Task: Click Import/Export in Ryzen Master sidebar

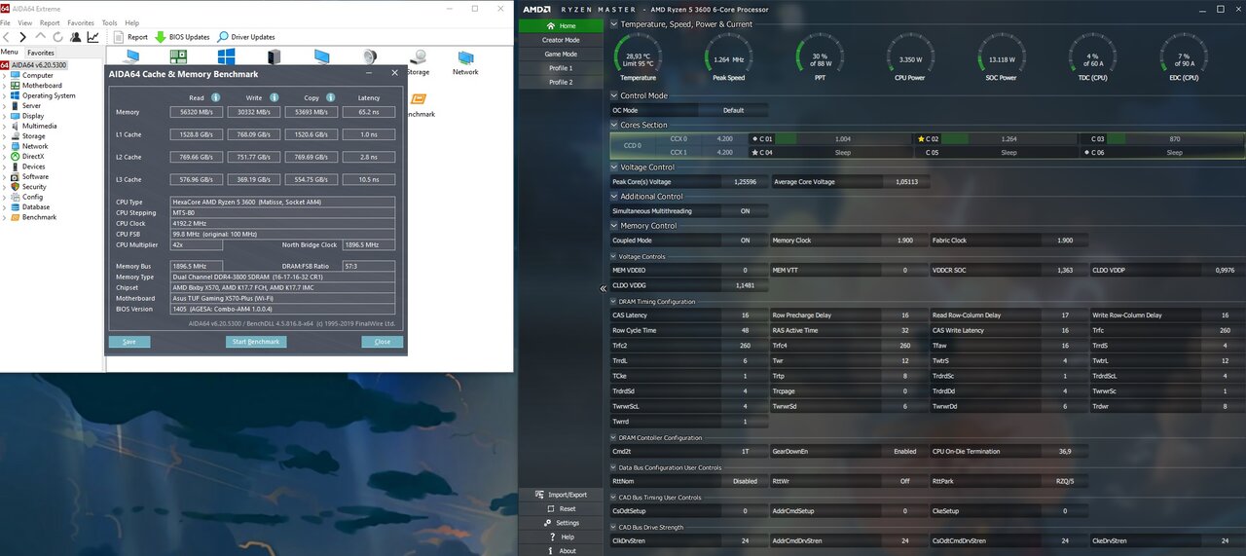Action: [x=561, y=495]
